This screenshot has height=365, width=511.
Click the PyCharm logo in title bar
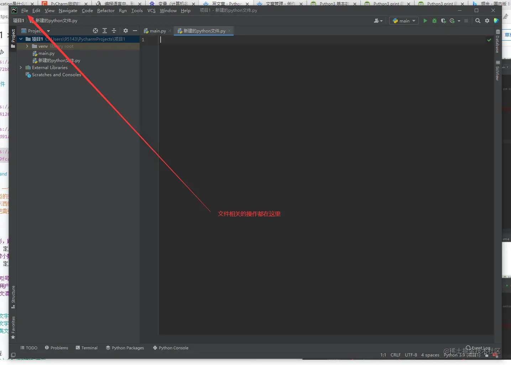tap(14, 10)
